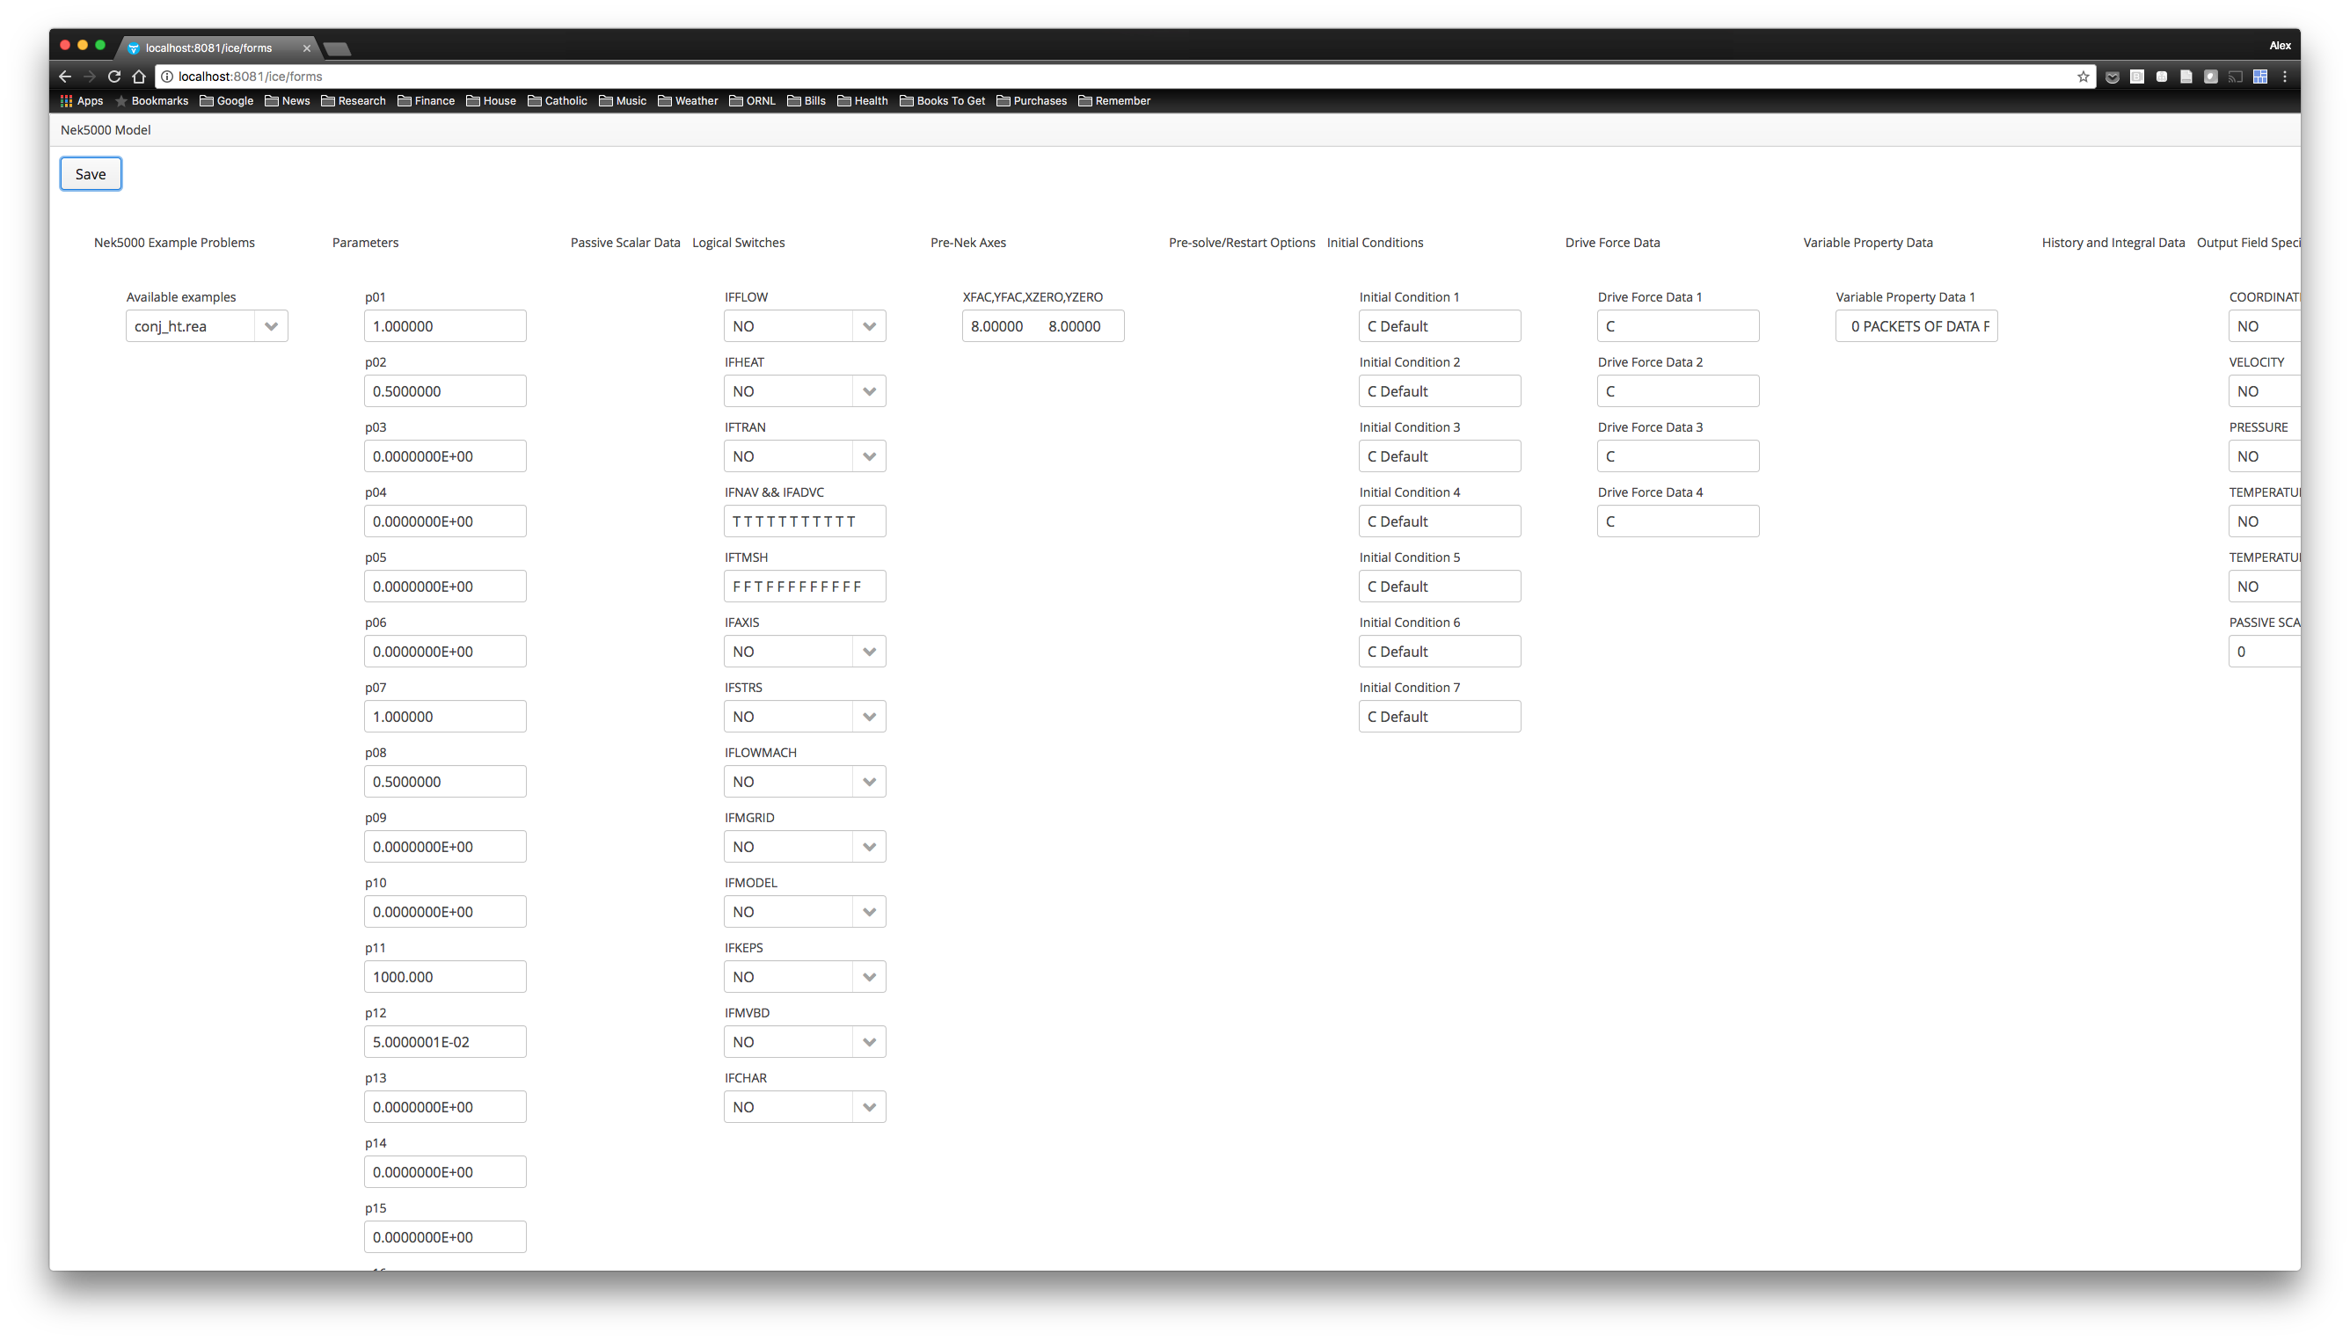Click the p11 input field
The height and width of the screenshot is (1341, 2350).
[445, 976]
